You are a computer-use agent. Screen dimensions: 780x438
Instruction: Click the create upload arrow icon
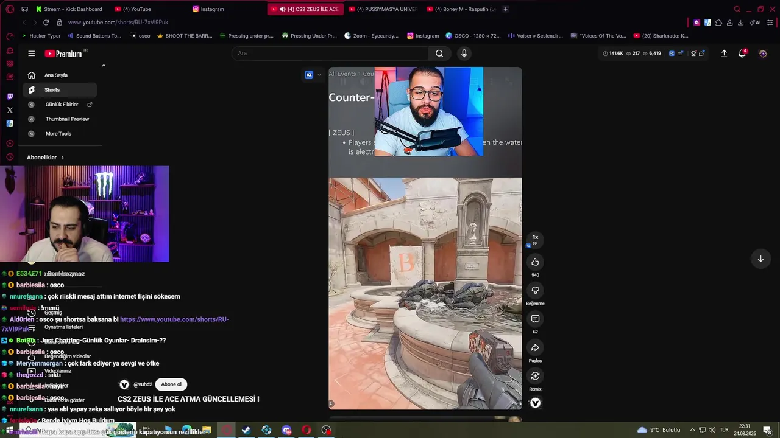coord(724,54)
